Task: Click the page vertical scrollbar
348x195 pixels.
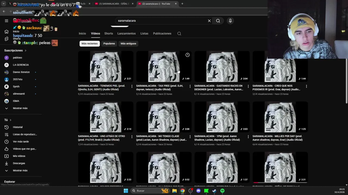Action: (x=347, y=81)
